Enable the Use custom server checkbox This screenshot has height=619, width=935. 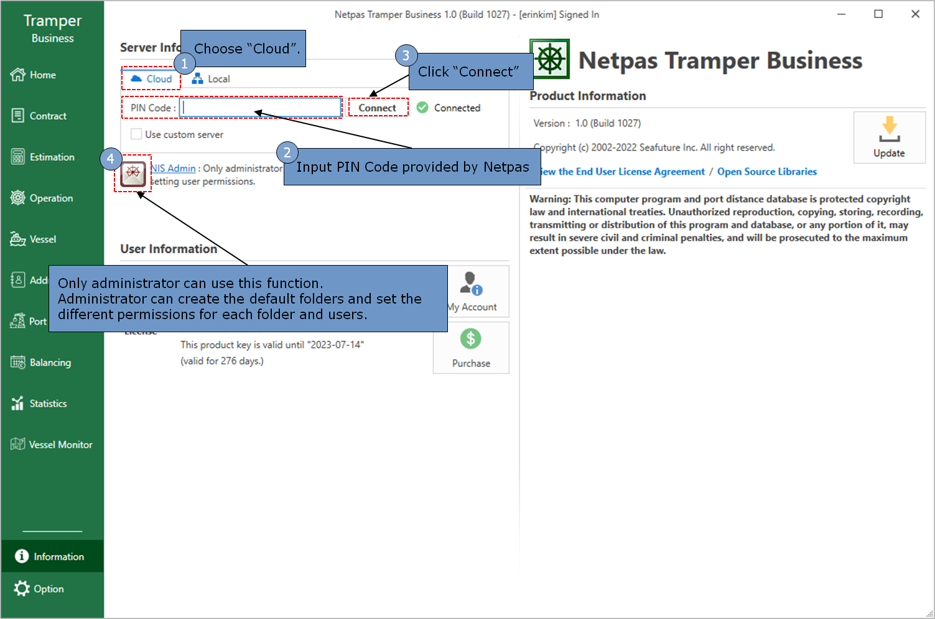136,134
